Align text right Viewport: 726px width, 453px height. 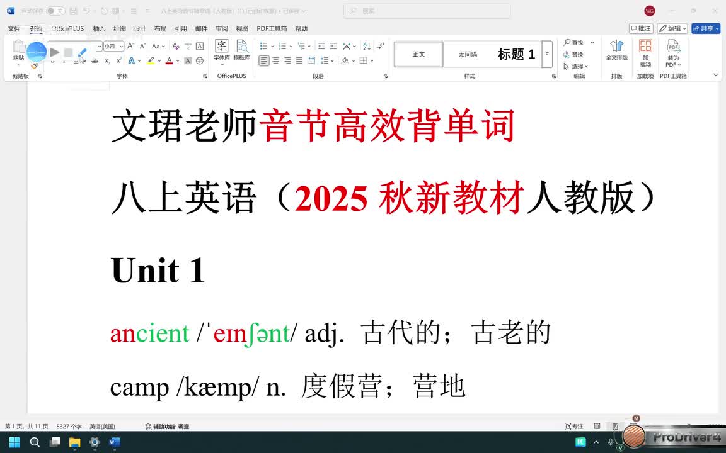point(288,60)
